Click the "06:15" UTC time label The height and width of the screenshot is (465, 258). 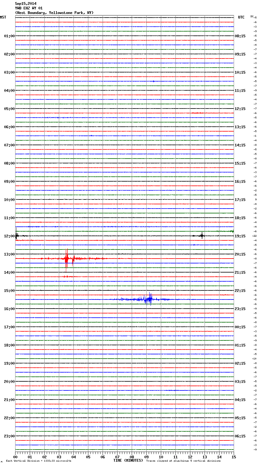(x=240, y=436)
